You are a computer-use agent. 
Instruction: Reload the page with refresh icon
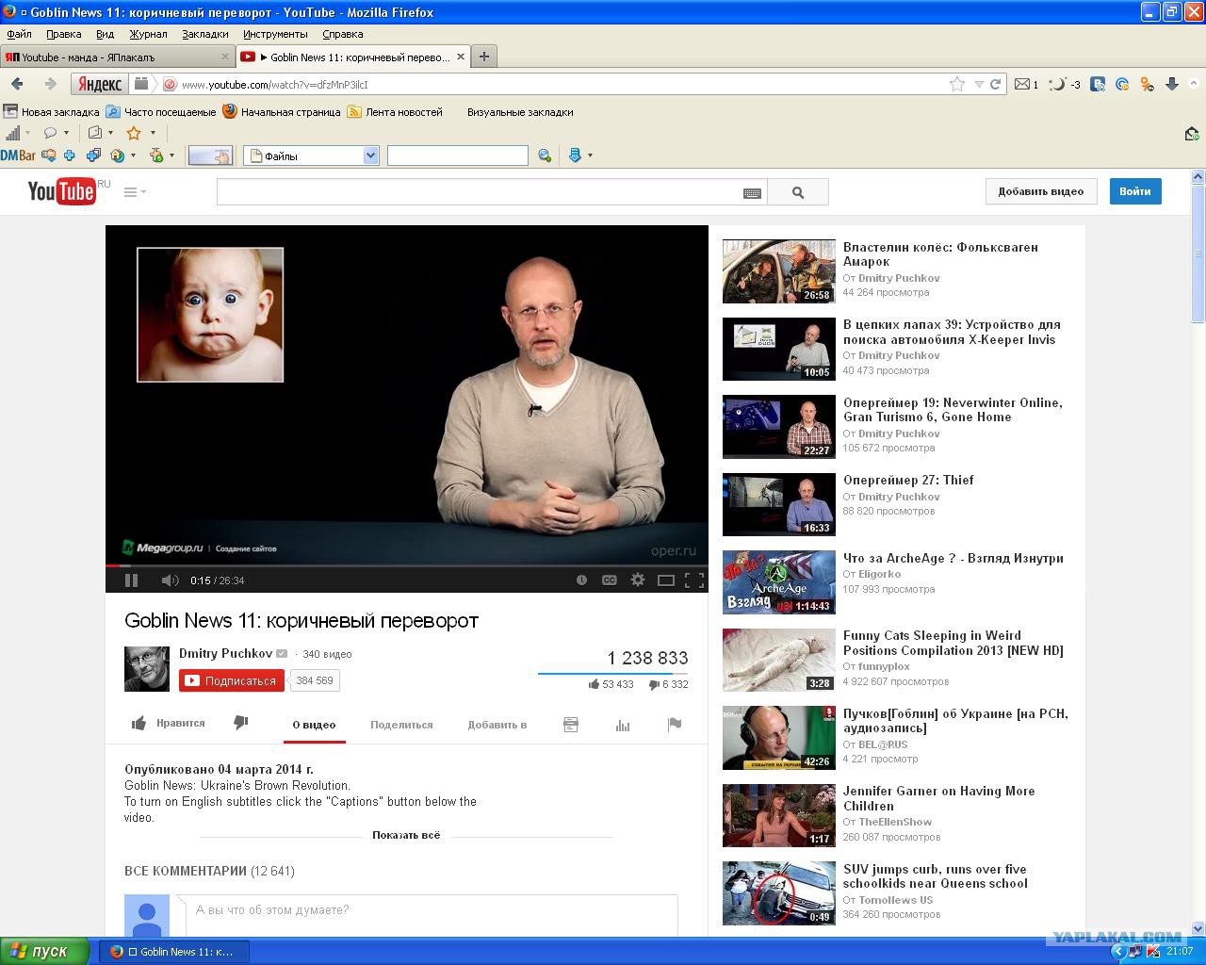point(995,85)
